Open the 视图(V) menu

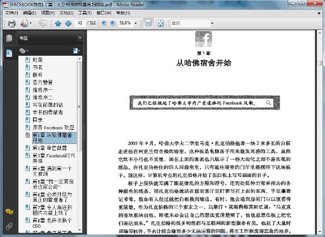coord(48,13)
